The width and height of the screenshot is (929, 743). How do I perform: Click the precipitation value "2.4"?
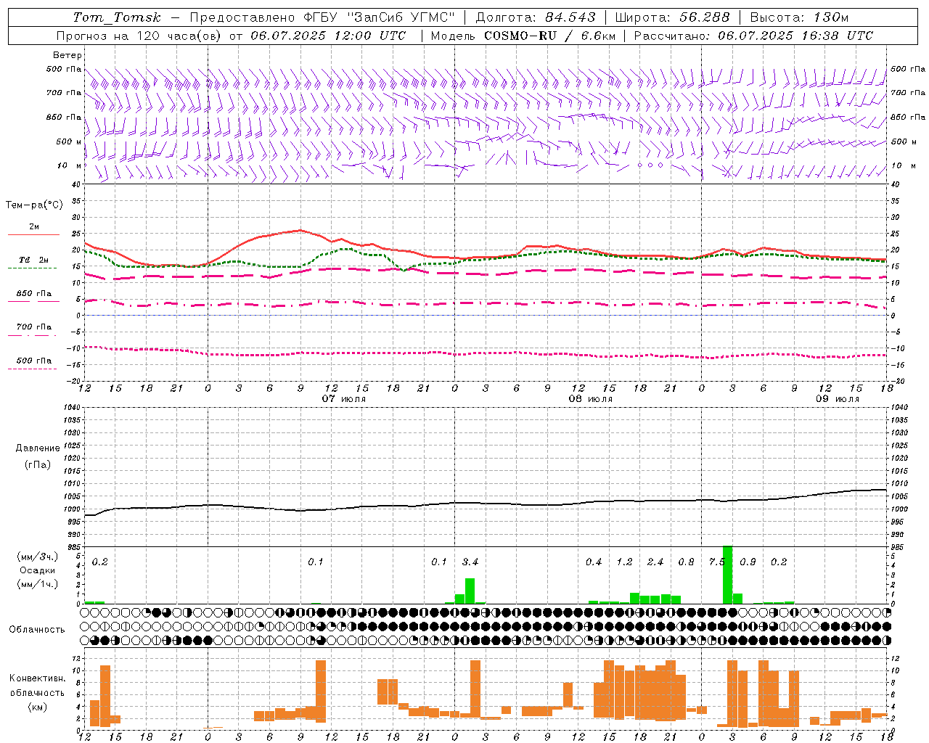655,562
